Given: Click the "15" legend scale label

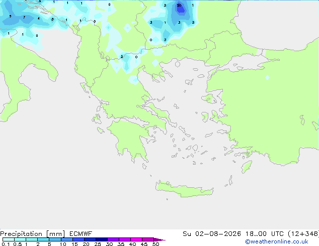Looking at the screenshot, I should 74,244.
